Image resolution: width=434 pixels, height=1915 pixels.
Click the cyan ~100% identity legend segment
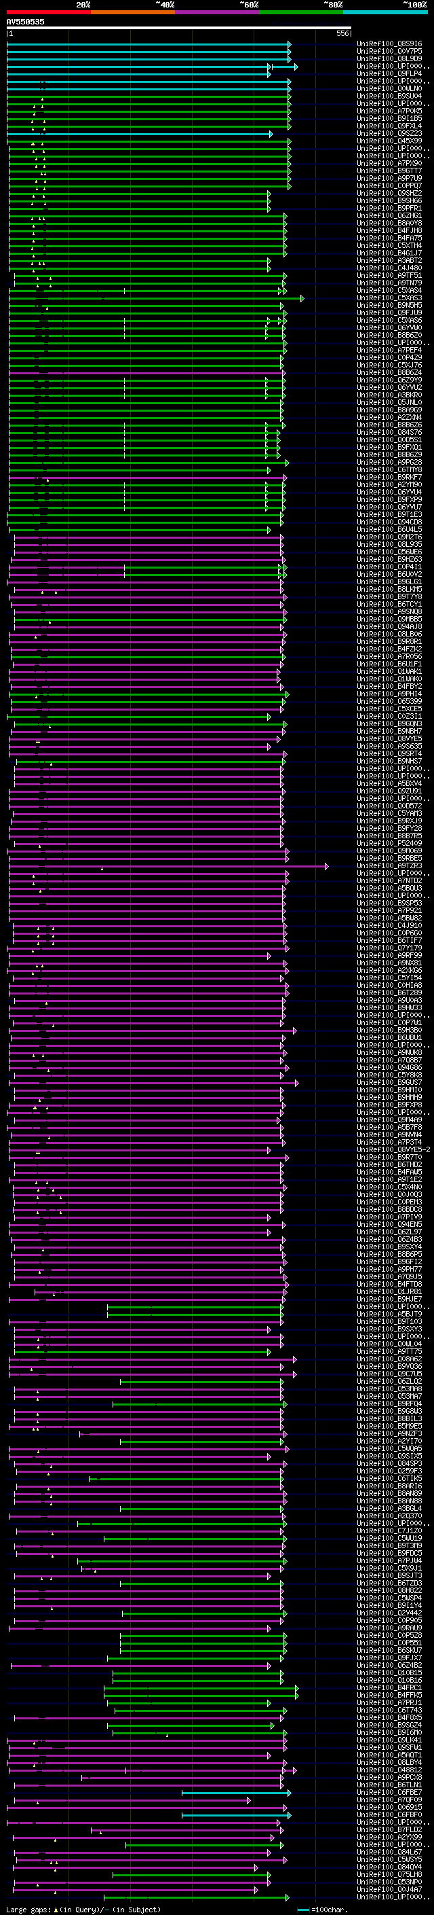pyautogui.click(x=385, y=12)
